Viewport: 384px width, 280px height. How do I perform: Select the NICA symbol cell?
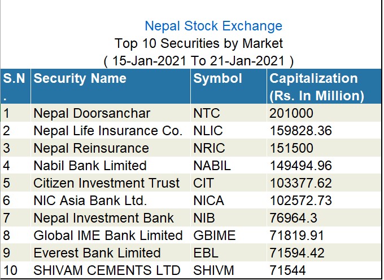point(208,201)
